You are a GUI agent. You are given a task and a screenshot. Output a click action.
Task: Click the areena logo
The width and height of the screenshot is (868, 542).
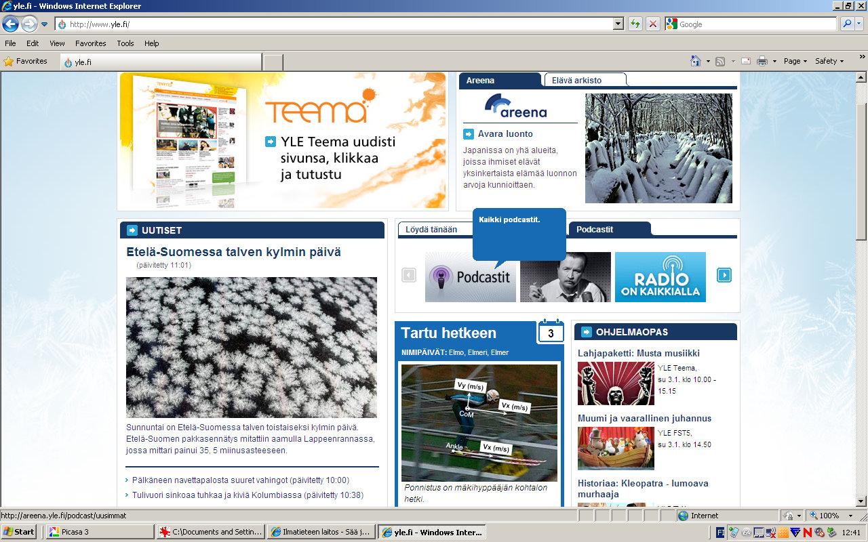(515, 106)
